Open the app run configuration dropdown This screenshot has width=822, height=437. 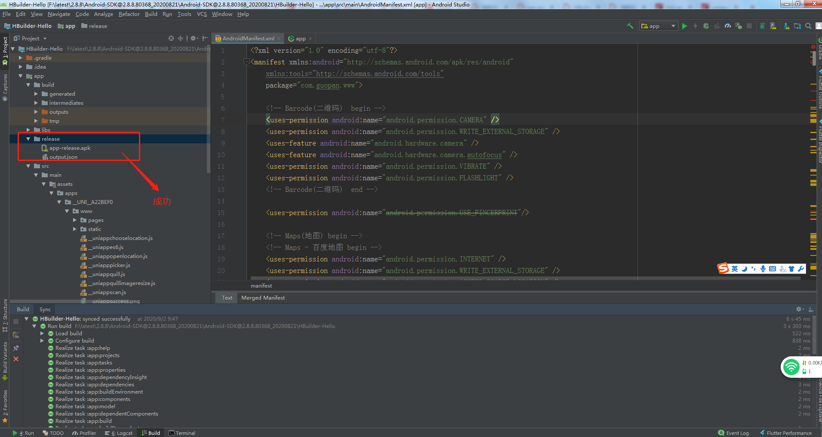coord(659,26)
